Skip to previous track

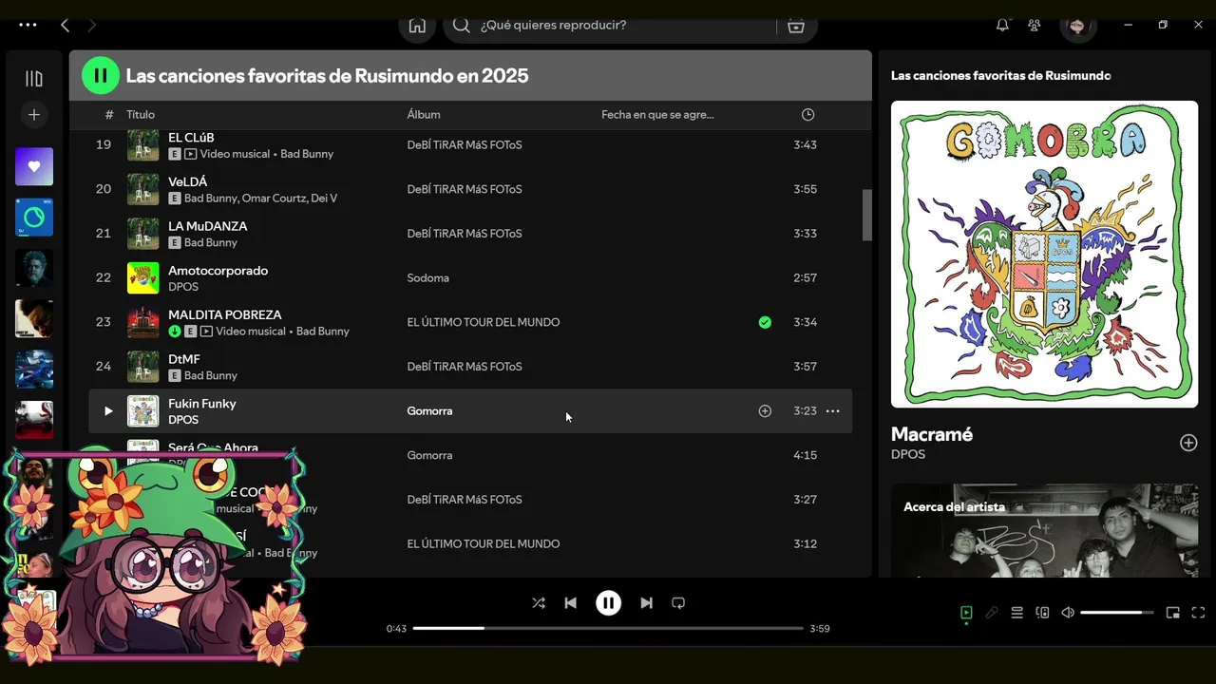(x=570, y=603)
